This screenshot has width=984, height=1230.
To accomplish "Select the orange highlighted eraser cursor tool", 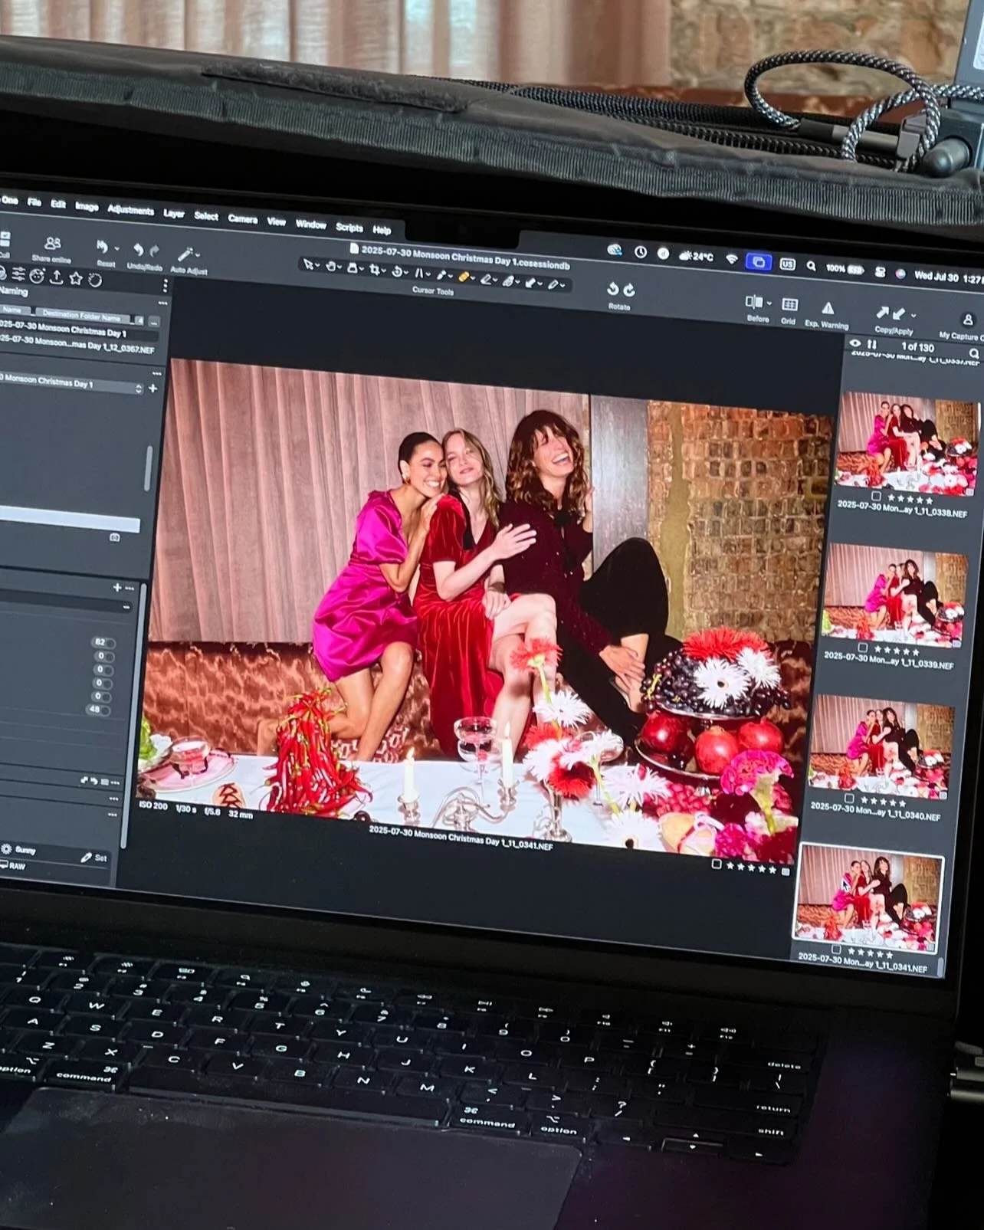I will point(464,277).
